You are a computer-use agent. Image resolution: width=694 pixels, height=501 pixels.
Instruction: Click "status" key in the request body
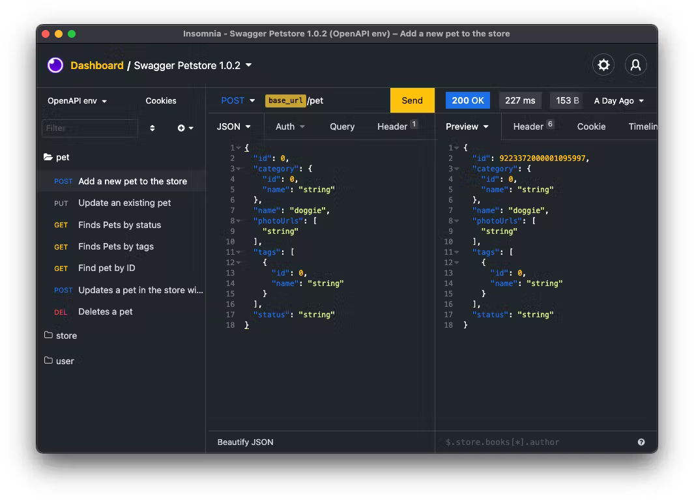tap(271, 315)
